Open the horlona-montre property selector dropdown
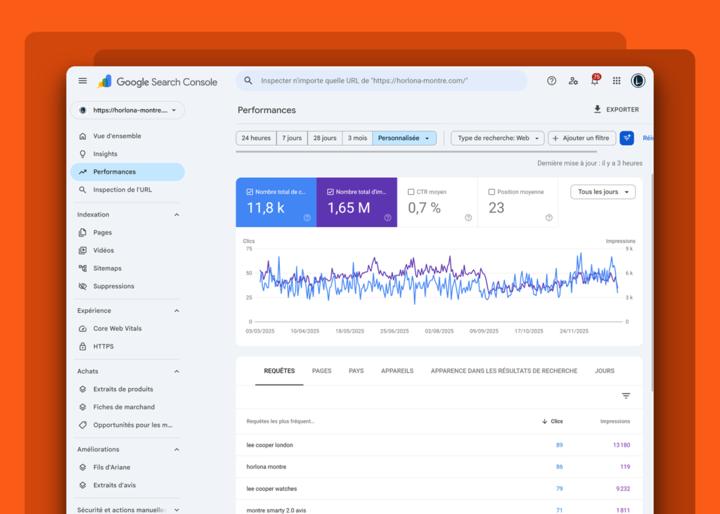 pyautogui.click(x=128, y=110)
